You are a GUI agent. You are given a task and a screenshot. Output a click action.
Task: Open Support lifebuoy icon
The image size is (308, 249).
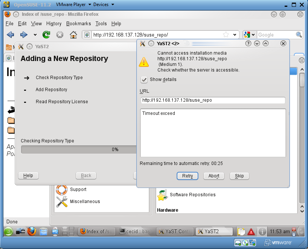pos(61,189)
